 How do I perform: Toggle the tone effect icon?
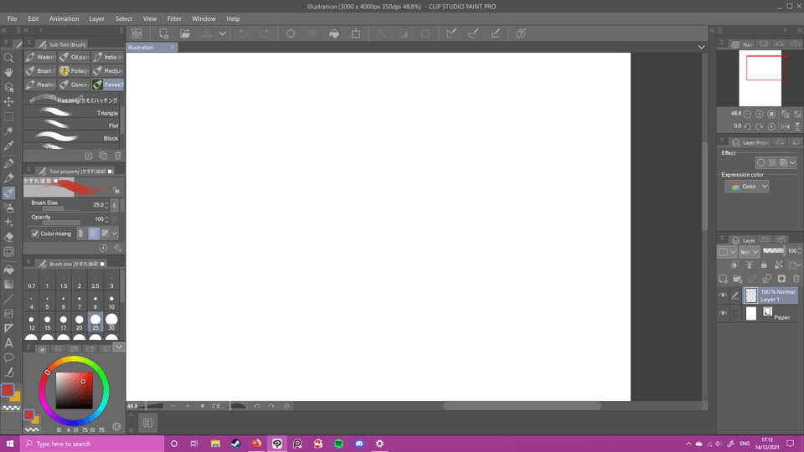pos(772,162)
